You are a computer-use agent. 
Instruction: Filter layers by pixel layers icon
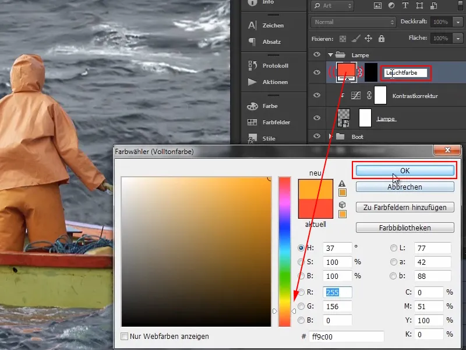[377, 5]
